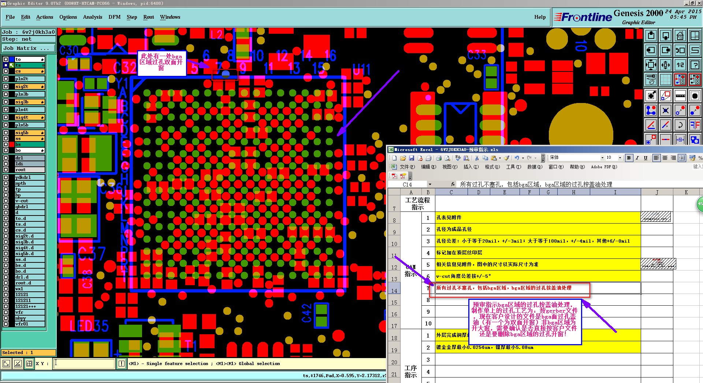Click the home view icon
The image size is (703, 383).
tap(680, 36)
